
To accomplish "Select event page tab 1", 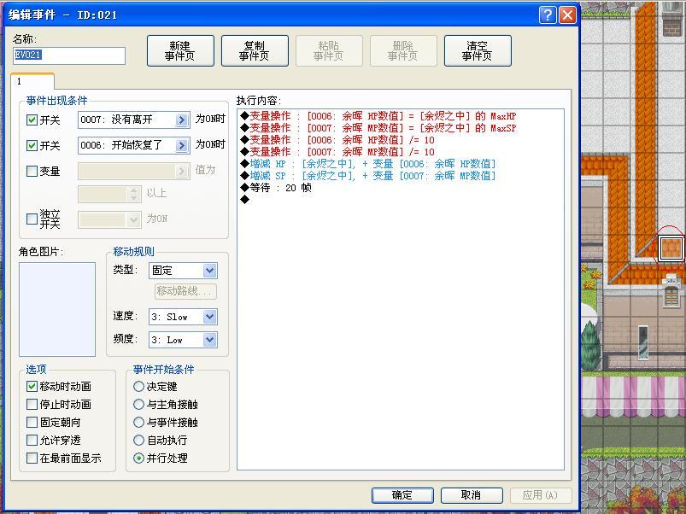I will (32, 81).
